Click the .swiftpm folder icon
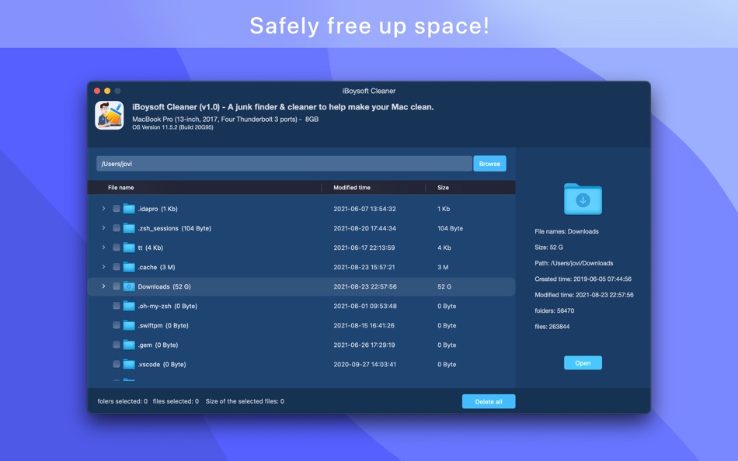The width and height of the screenshot is (738, 461). (x=129, y=325)
